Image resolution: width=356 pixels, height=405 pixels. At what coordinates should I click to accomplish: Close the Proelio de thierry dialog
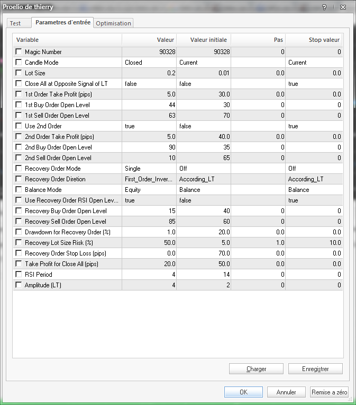click(x=343, y=7)
